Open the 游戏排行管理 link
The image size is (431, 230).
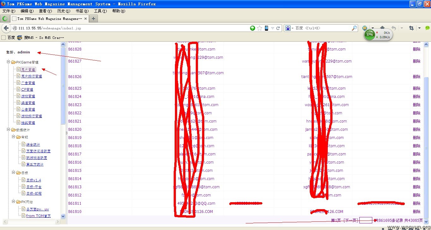tap(32, 116)
